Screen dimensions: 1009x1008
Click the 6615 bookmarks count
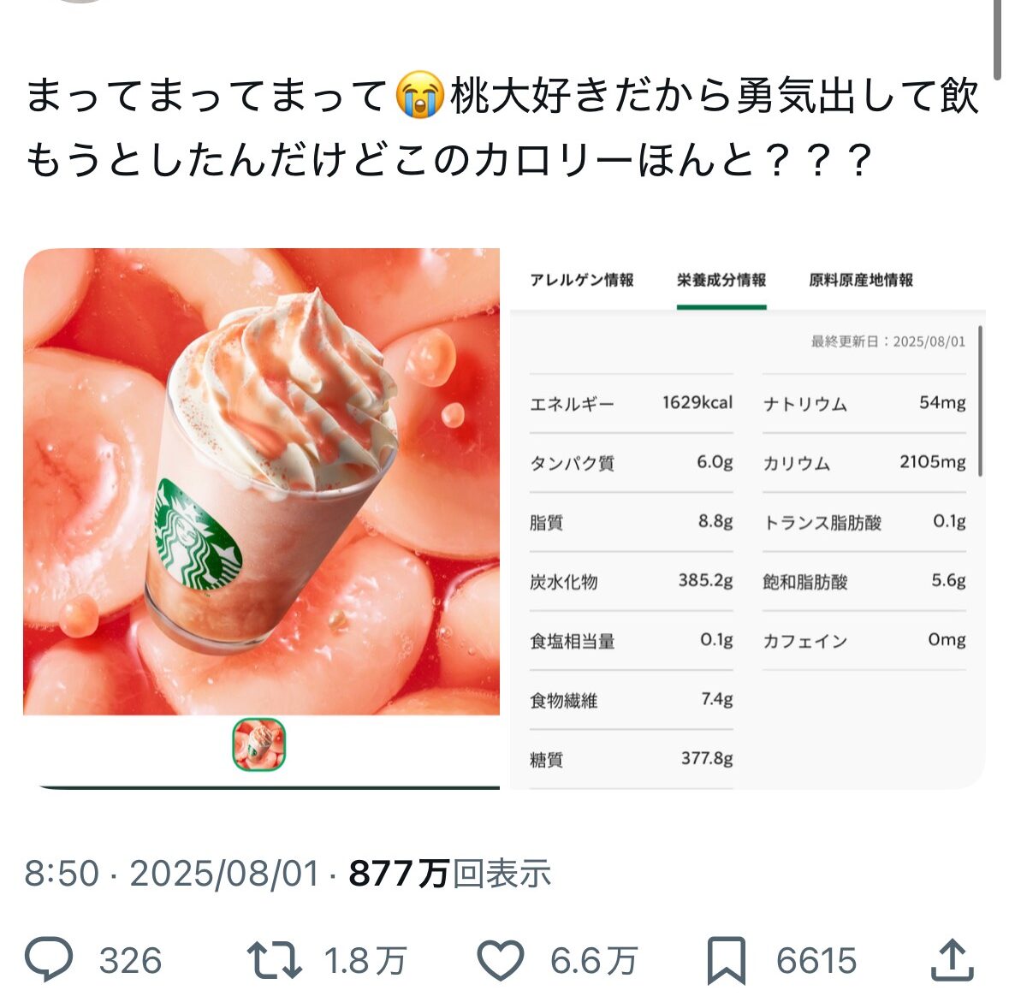(x=816, y=961)
